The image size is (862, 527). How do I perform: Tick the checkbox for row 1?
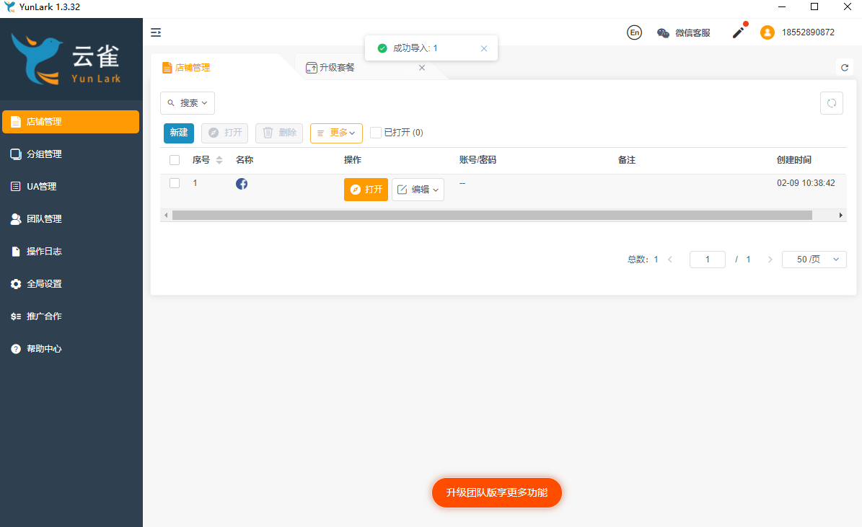point(175,183)
